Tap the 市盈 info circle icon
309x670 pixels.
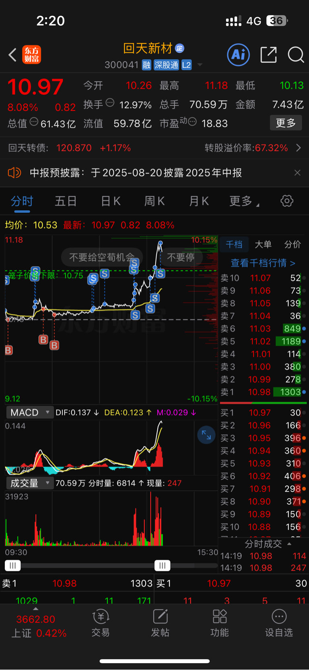192,122
